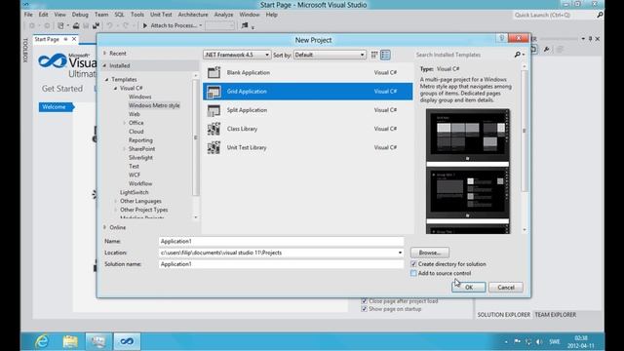Viewport: 624px width, 351px height.
Task: Click the Solution name input field
Action: point(281,264)
